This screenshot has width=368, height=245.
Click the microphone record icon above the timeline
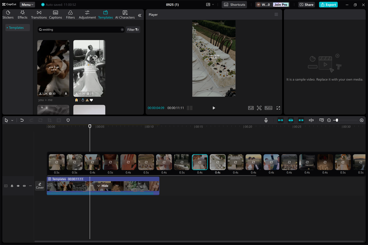coord(266,120)
